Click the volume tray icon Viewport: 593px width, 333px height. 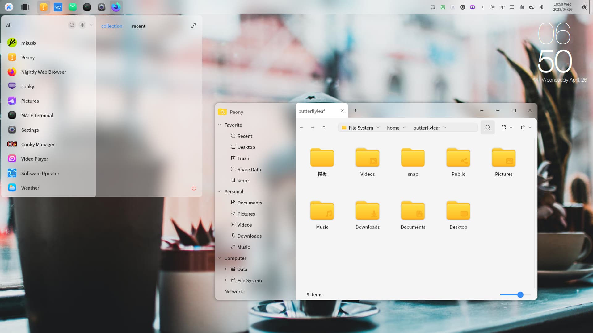(x=492, y=7)
